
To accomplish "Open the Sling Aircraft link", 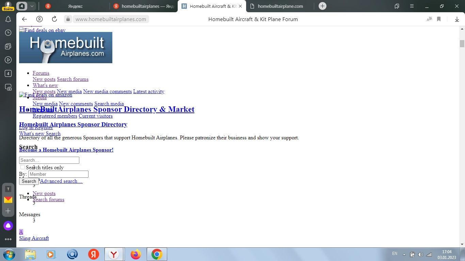I will click(x=34, y=238).
